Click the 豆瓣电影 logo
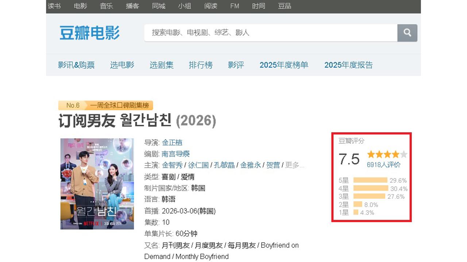Viewport: 467px width, 262px height. pyautogui.click(x=89, y=33)
